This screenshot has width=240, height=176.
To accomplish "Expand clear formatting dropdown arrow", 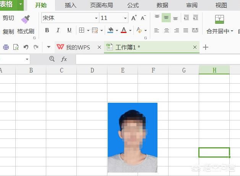I will coord(146,30).
